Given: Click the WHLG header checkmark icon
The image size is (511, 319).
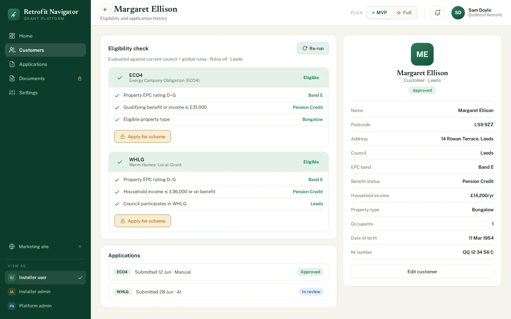Looking at the screenshot, I should [x=120, y=162].
